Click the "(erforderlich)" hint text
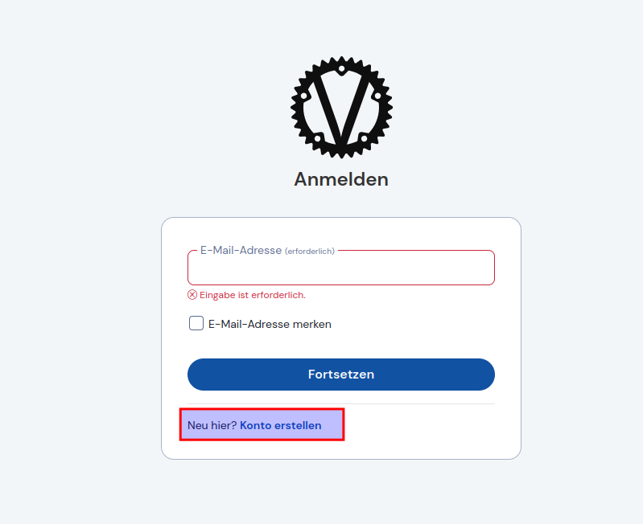 [x=310, y=251]
